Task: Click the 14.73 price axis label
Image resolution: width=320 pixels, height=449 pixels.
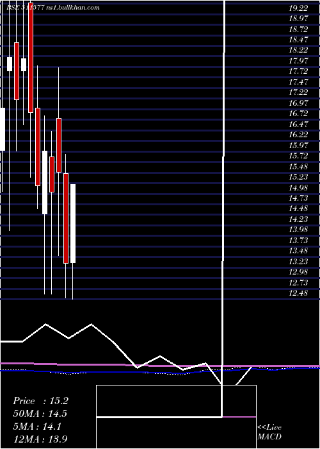Action: click(298, 198)
